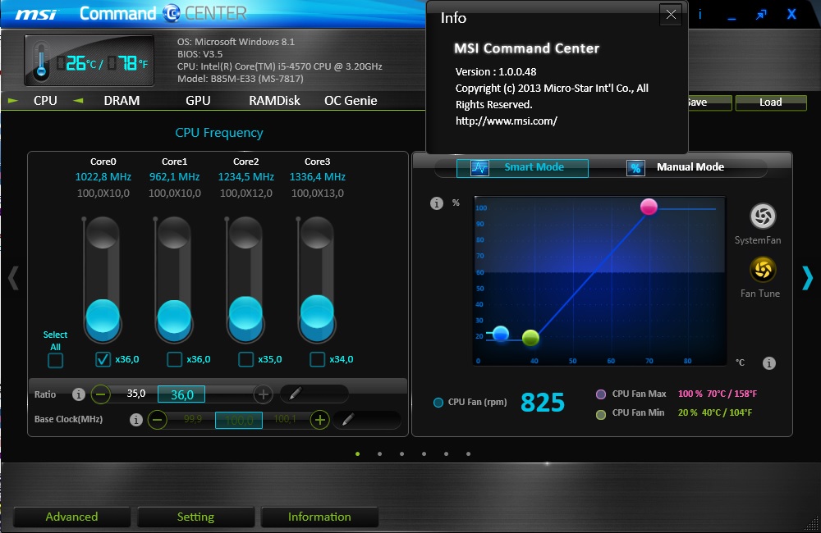The height and width of the screenshot is (533, 821).
Task: Click the Ratio pencil edit icon
Action: pos(296,394)
